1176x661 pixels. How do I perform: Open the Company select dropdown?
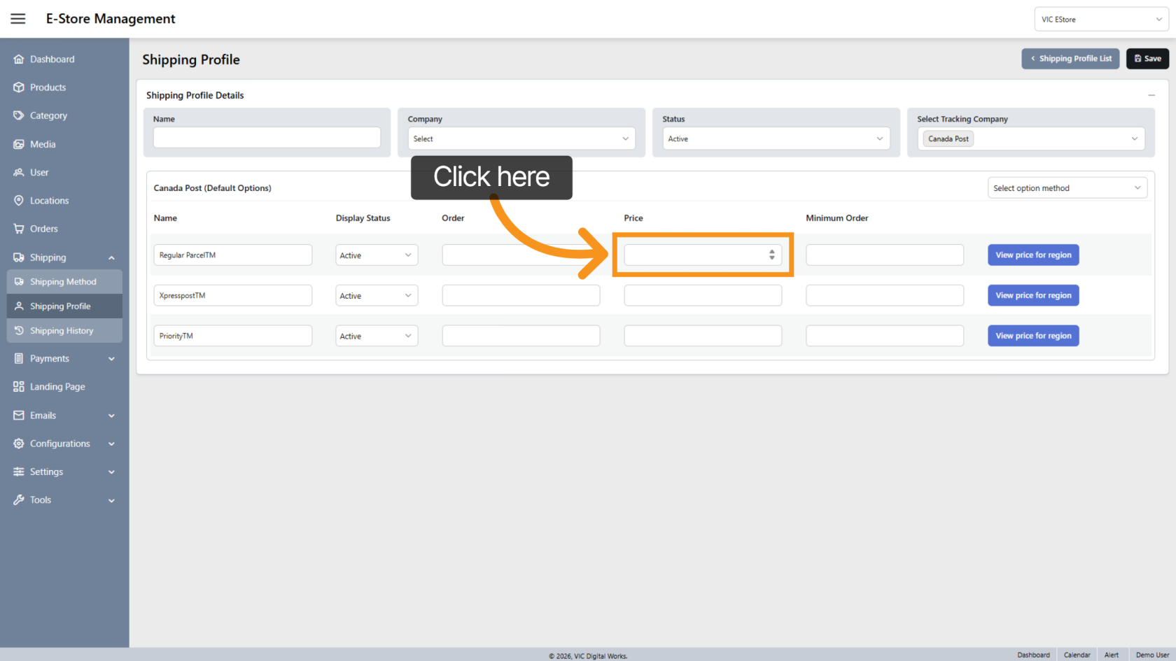pos(521,138)
